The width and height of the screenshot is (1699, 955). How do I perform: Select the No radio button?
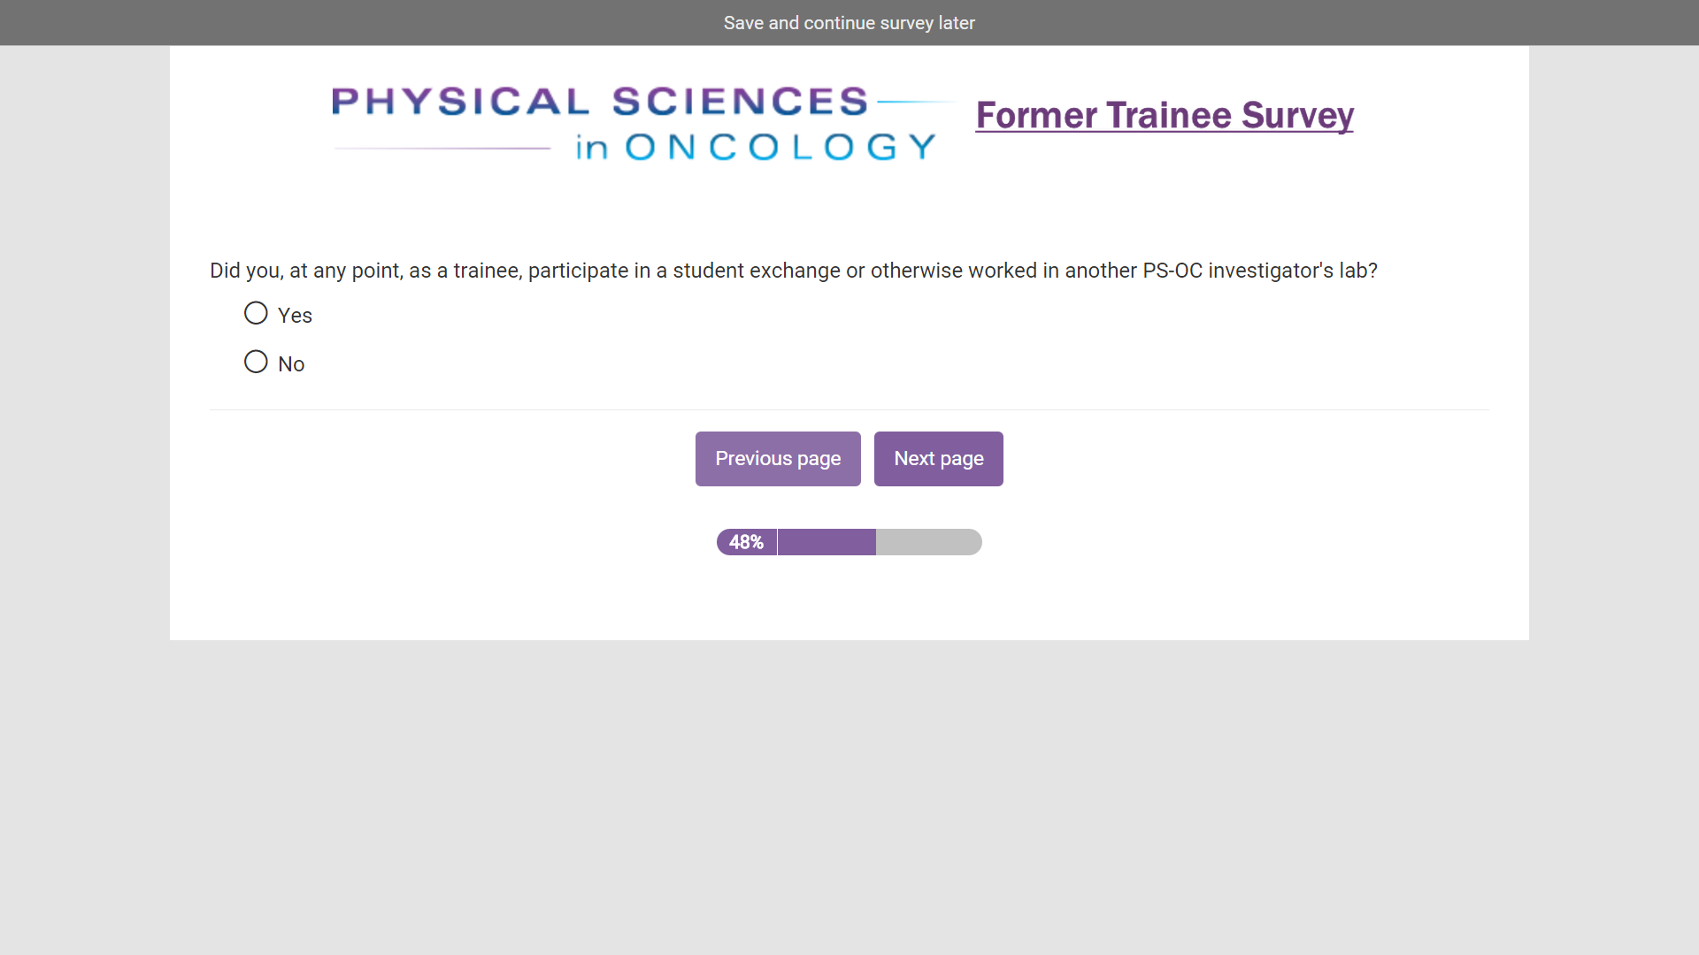[256, 363]
